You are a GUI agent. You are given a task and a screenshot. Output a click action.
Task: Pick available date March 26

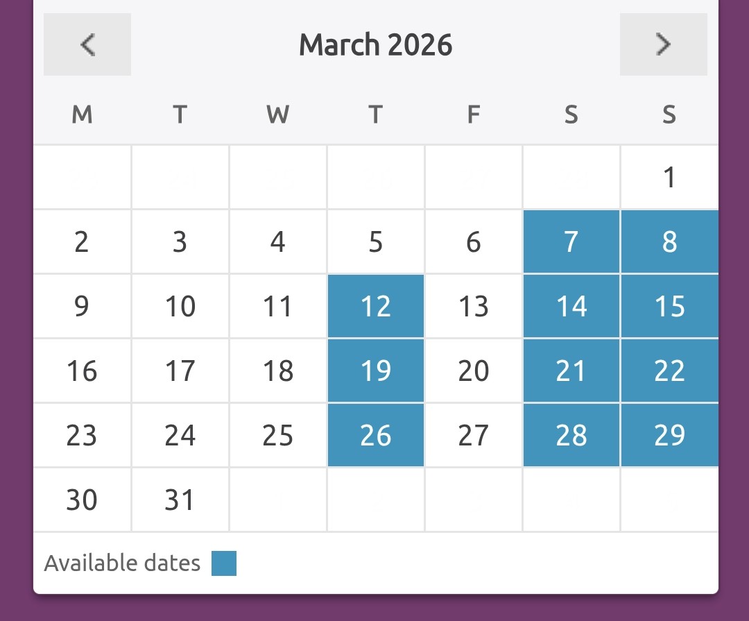coord(375,435)
